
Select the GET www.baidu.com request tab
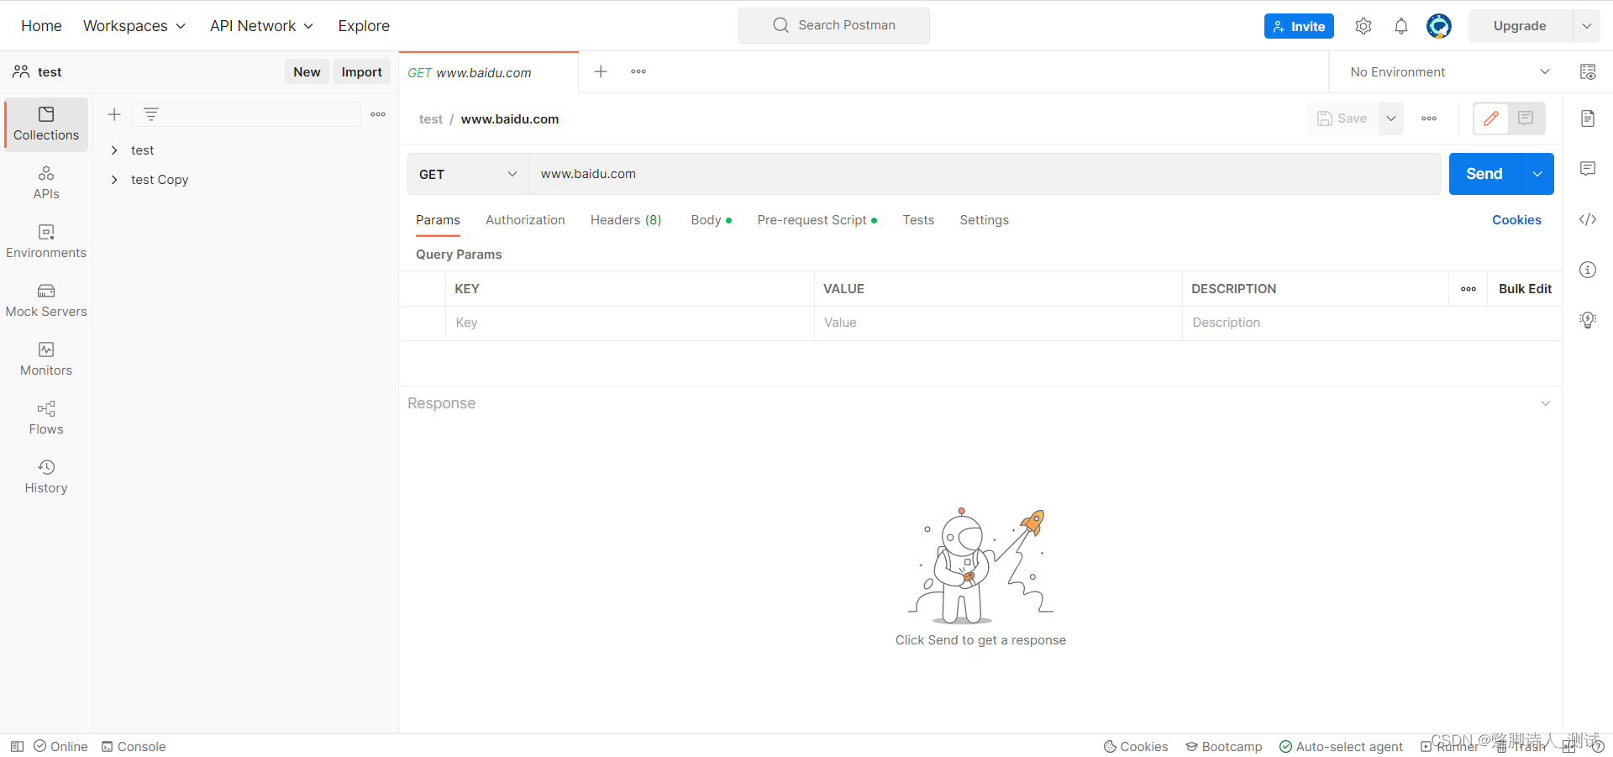tap(488, 72)
